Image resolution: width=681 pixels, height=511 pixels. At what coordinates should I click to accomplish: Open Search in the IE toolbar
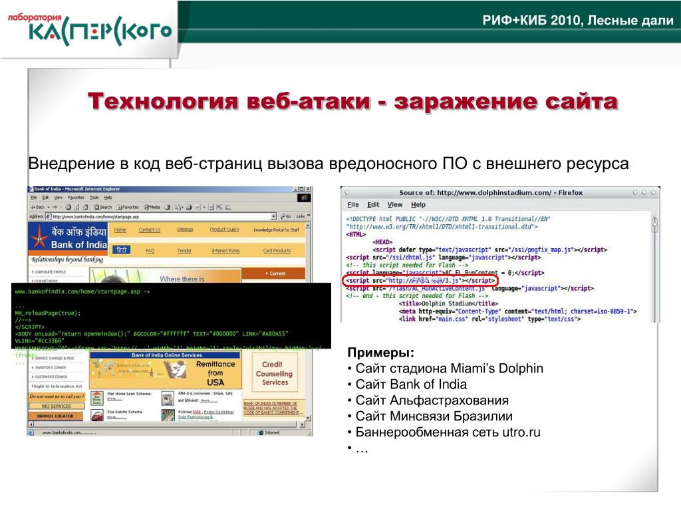tap(103, 208)
